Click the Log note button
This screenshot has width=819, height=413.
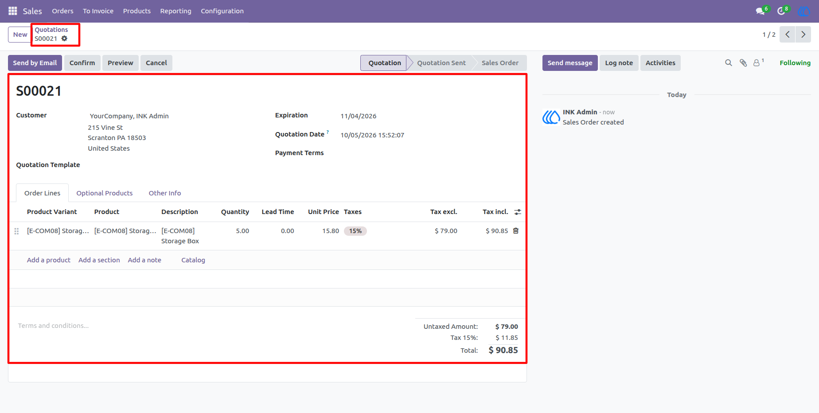click(x=619, y=63)
